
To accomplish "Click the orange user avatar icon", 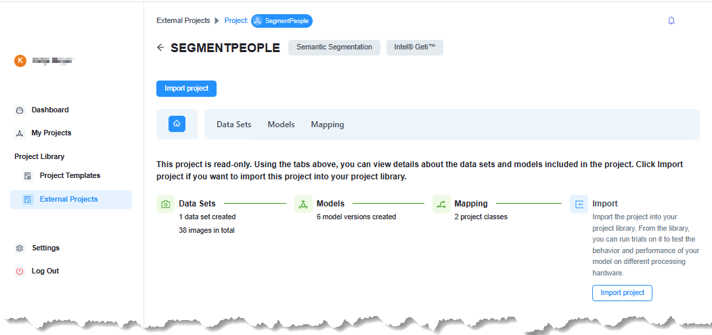I will 20,61.
